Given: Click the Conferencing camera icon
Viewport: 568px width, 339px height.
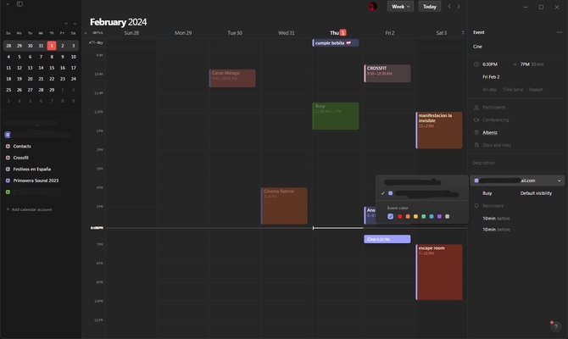Looking at the screenshot, I should pyautogui.click(x=476, y=119).
